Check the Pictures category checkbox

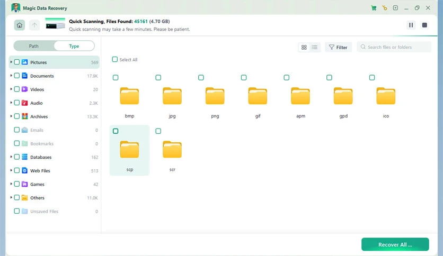16,62
